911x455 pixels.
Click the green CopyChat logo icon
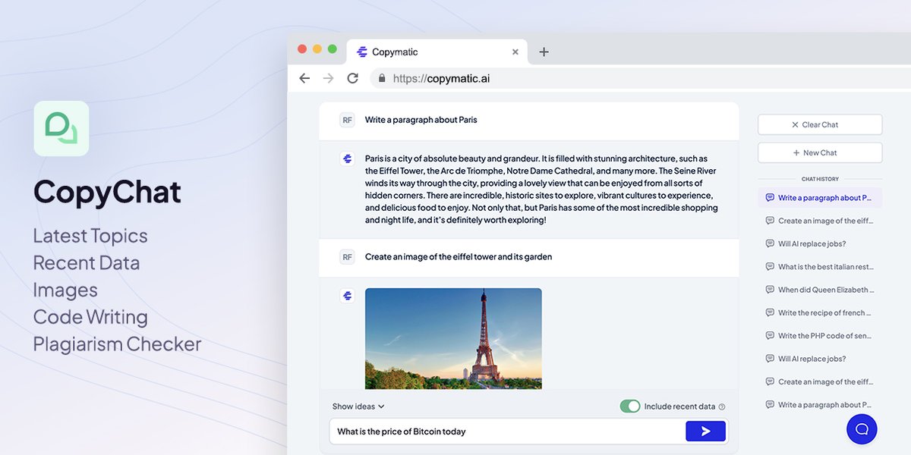click(x=61, y=128)
